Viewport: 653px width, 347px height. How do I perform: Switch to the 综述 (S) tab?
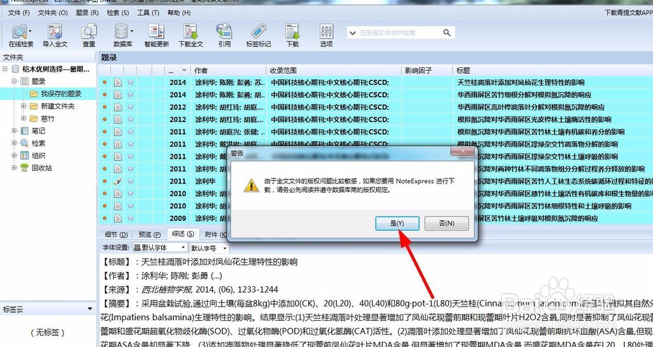coord(183,234)
